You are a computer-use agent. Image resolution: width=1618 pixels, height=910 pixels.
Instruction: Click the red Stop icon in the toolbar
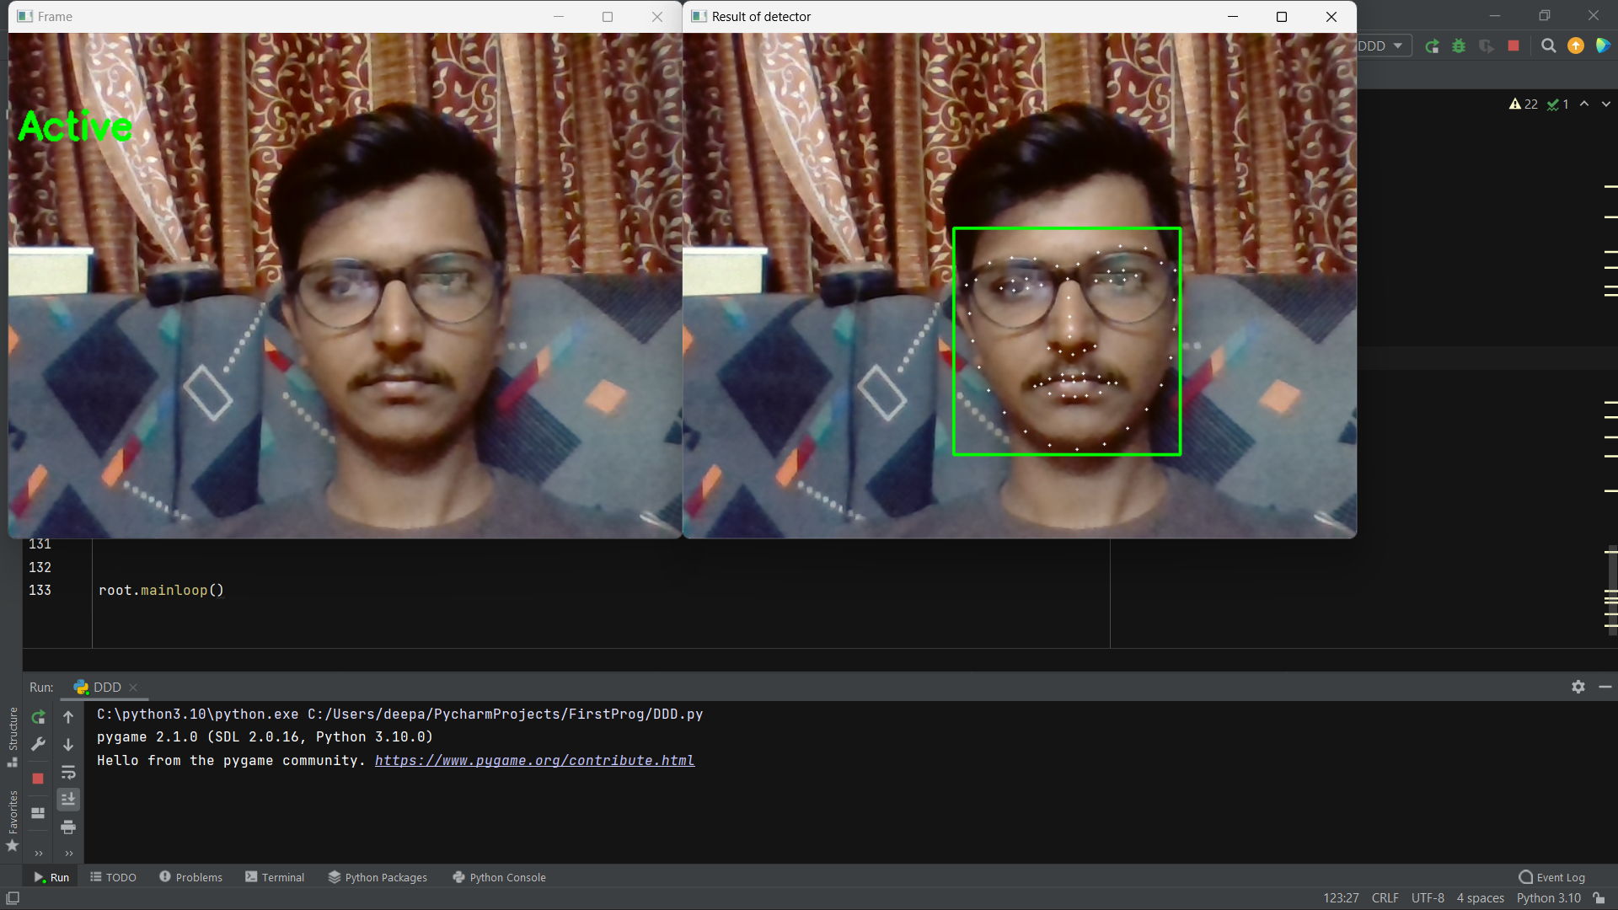(x=1514, y=46)
